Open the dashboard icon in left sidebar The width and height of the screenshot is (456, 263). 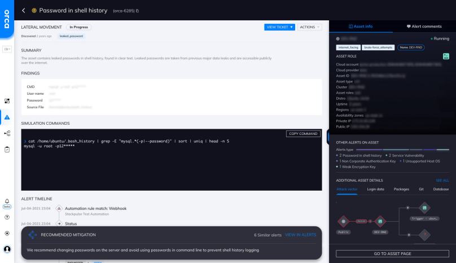click(7, 100)
